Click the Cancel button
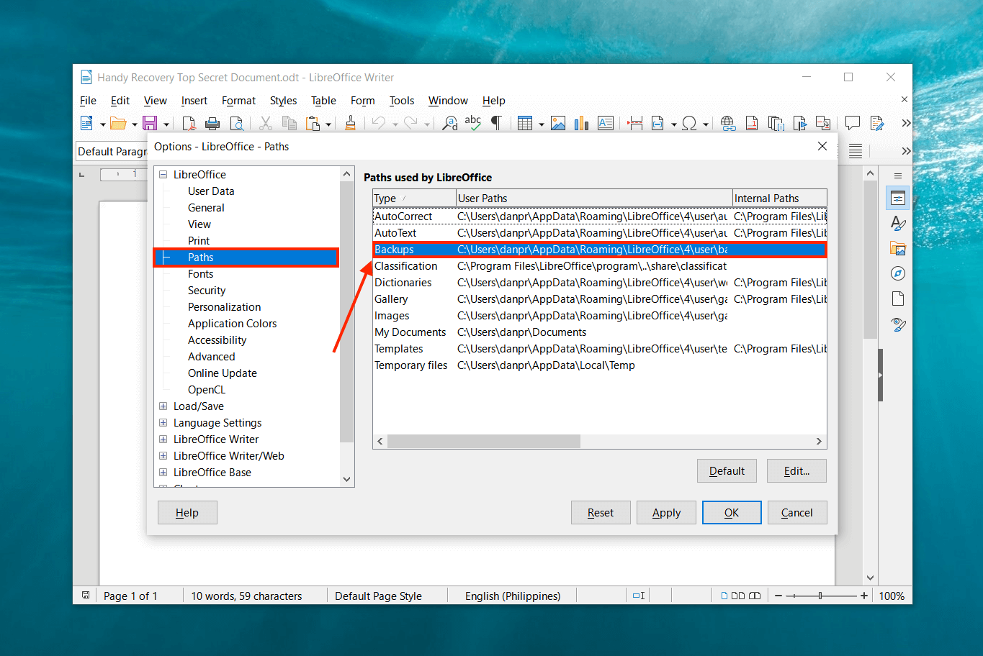The width and height of the screenshot is (983, 656). [x=797, y=513]
